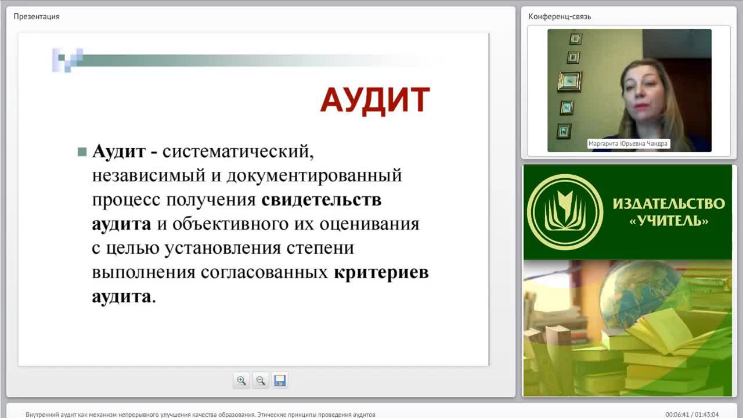Click the presenter webcam video

tap(629, 91)
